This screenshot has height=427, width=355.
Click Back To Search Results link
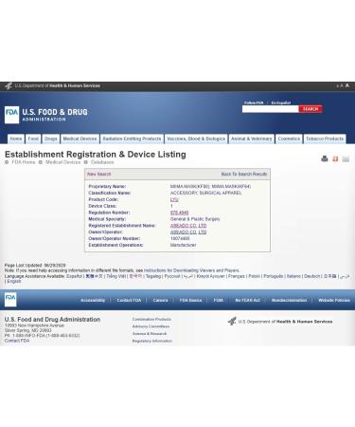[x=244, y=174]
